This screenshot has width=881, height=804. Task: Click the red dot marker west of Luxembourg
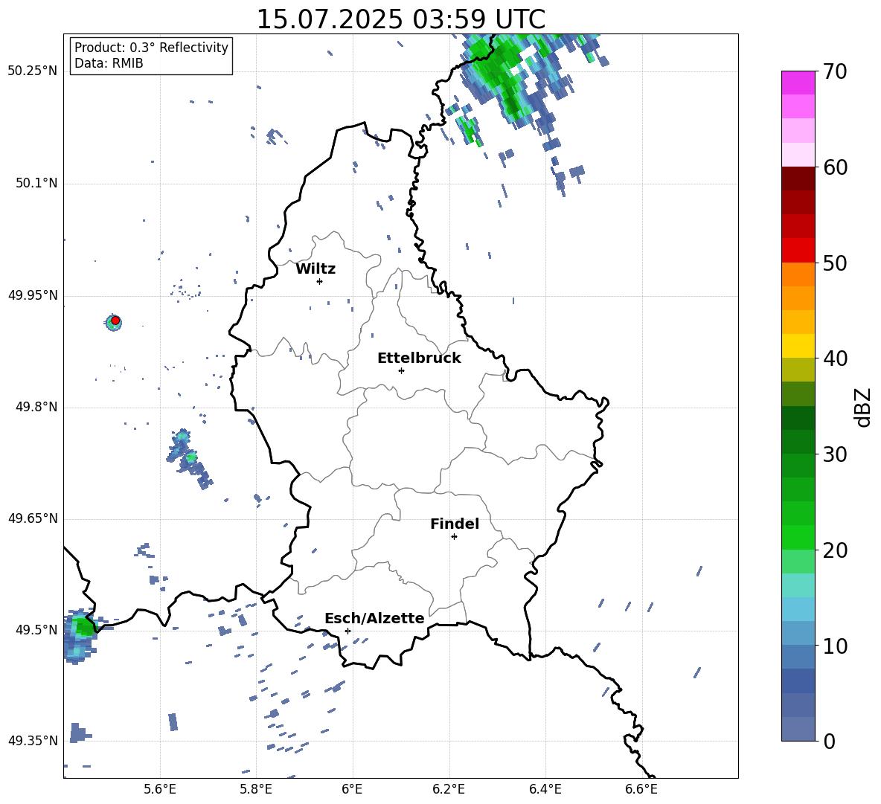click(x=115, y=321)
